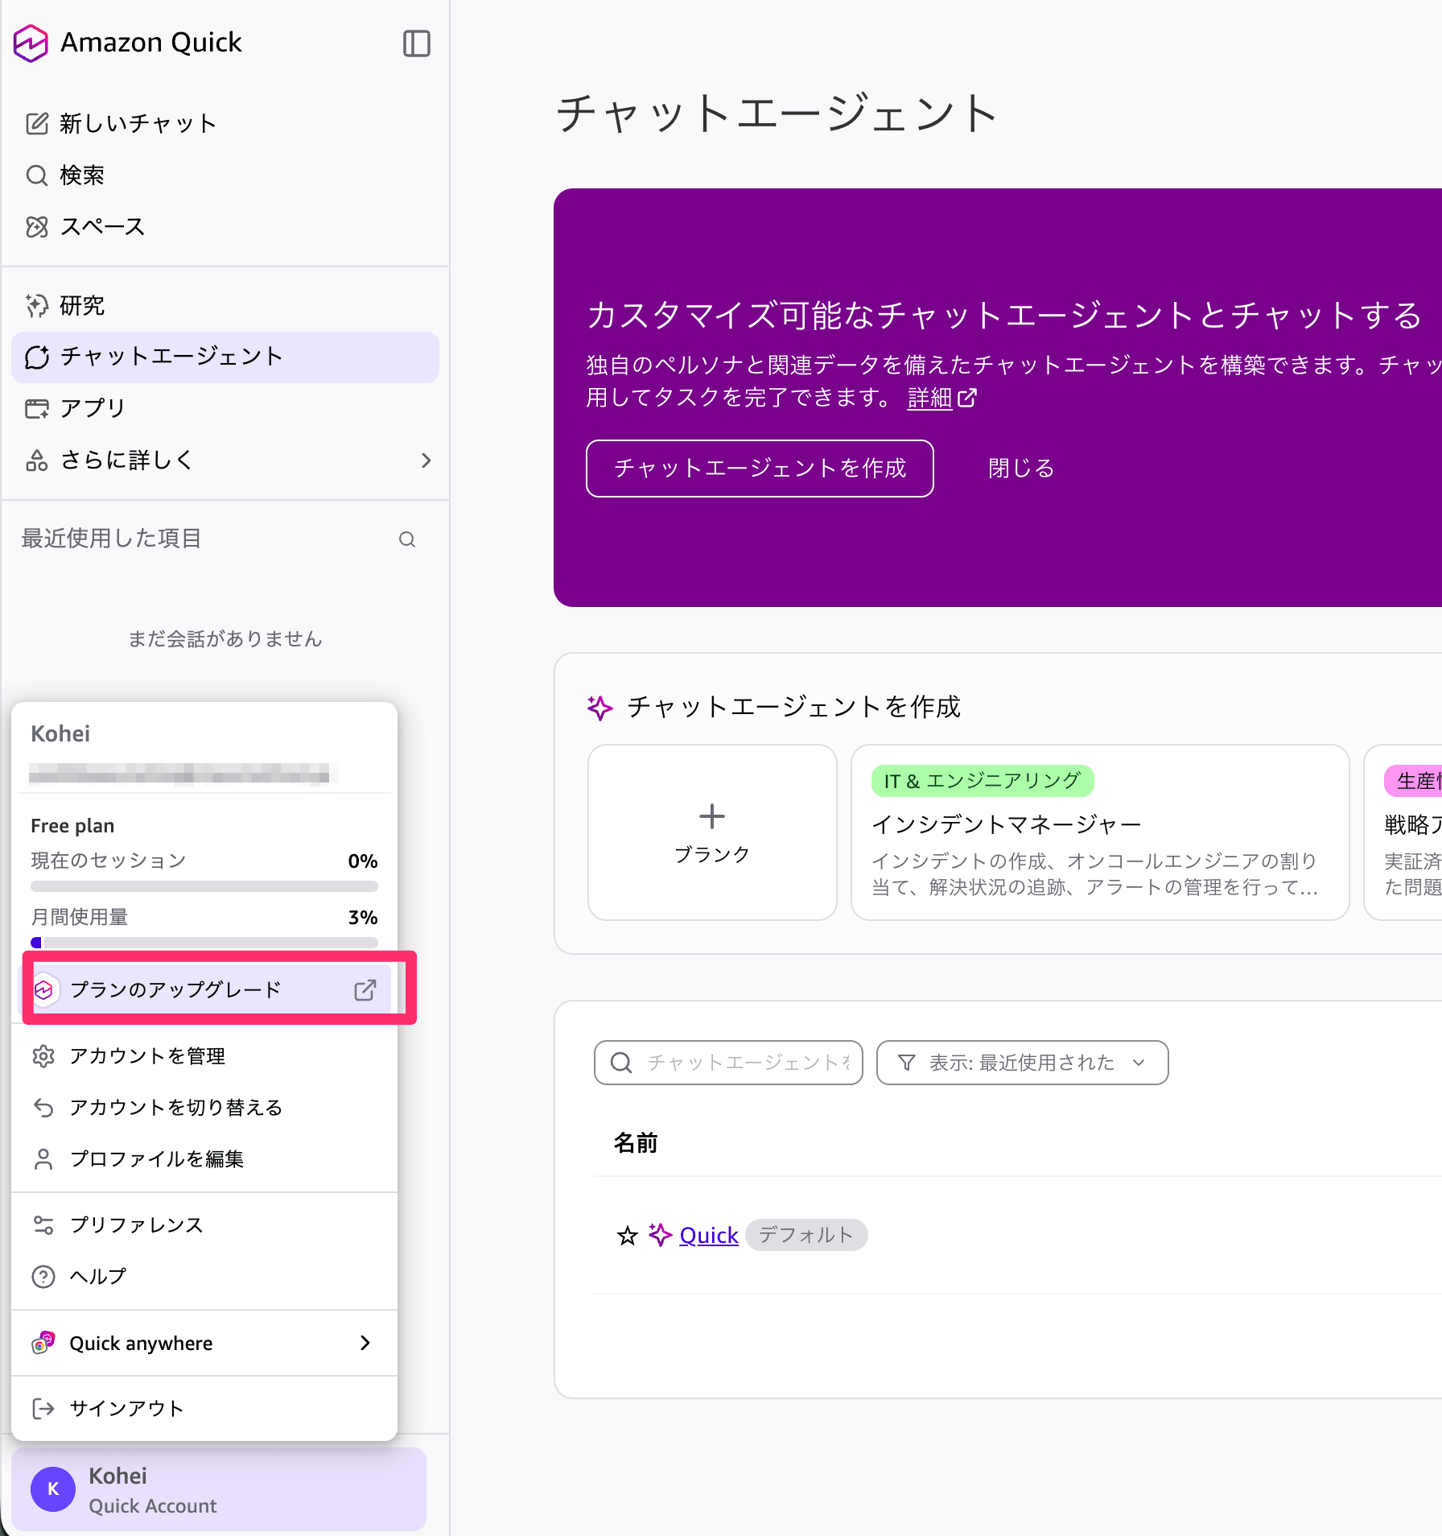This screenshot has height=1536, width=1442.
Task: Collapse the sidebar with the panel icon
Action: click(416, 43)
